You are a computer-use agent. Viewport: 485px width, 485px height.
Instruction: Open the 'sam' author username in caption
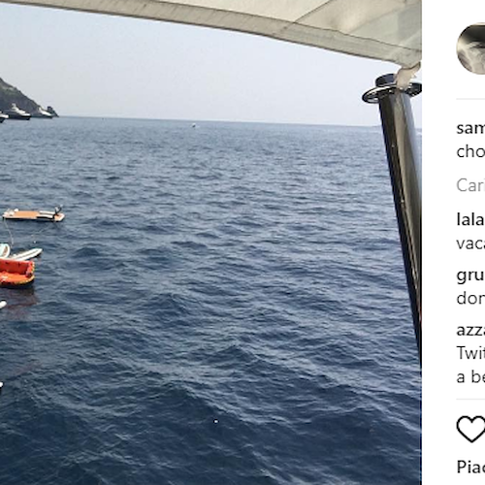(x=470, y=128)
